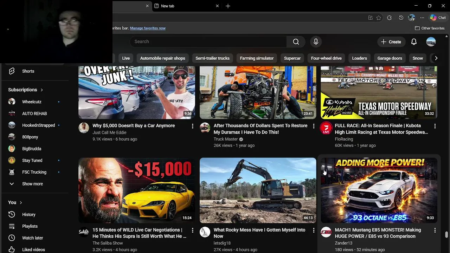450x253 pixels.
Task: Select the Supercar chip
Action: pos(292,58)
